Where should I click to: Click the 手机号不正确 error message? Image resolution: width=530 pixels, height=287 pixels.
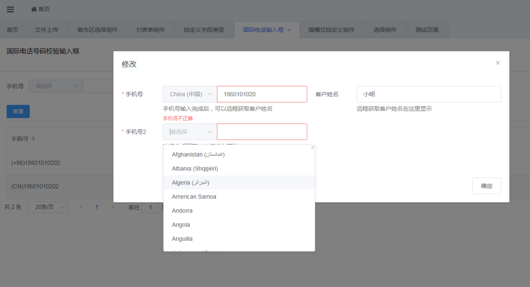178,118
